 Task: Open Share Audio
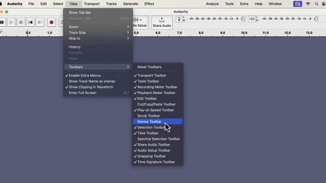[x=162, y=22]
